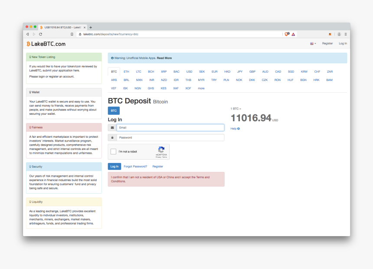The width and height of the screenshot is (373, 269).
Task: Click the blue BTC button under heading
Action: pos(114,111)
